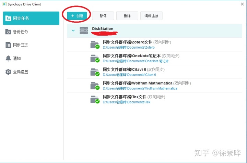Select the DiskStation server name

[103, 29]
